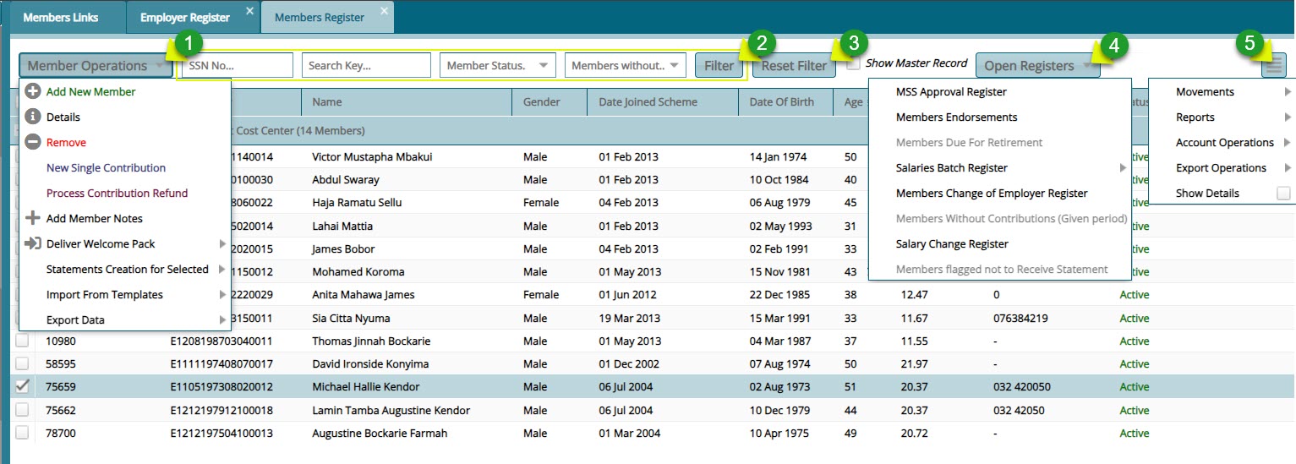Image resolution: width=1296 pixels, height=464 pixels.
Task: Toggle Show Master Record checkbox
Action: click(854, 63)
